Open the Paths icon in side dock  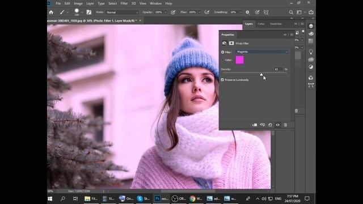[311, 86]
